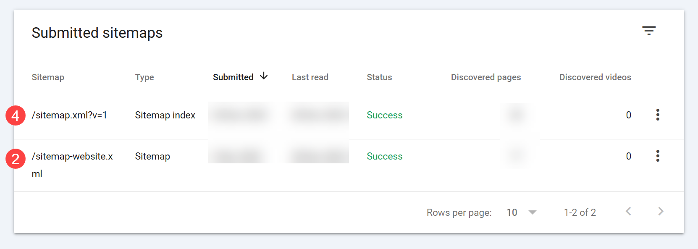Click the Discovered videos column header
The width and height of the screenshot is (698, 249).
(595, 77)
